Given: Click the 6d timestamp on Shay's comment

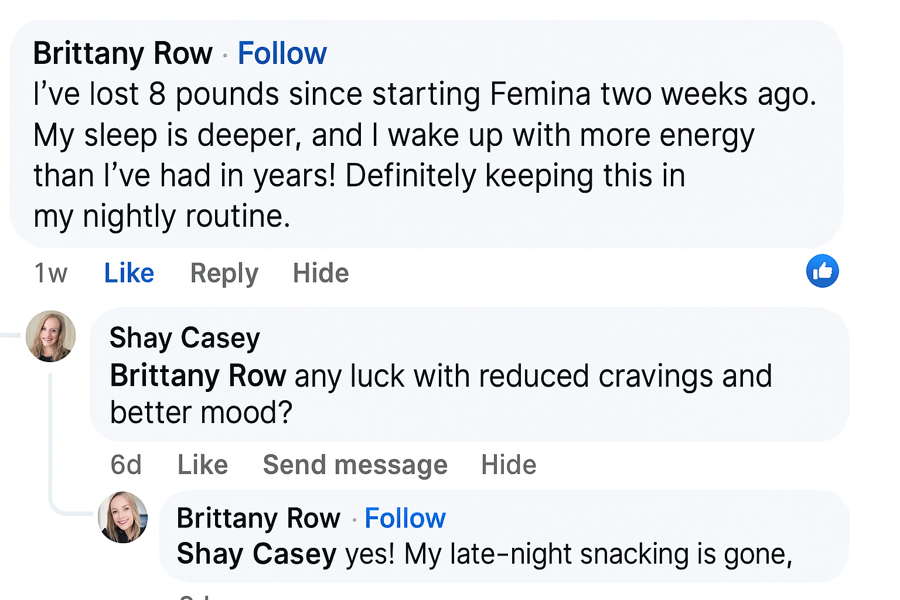Looking at the screenshot, I should coord(126,465).
